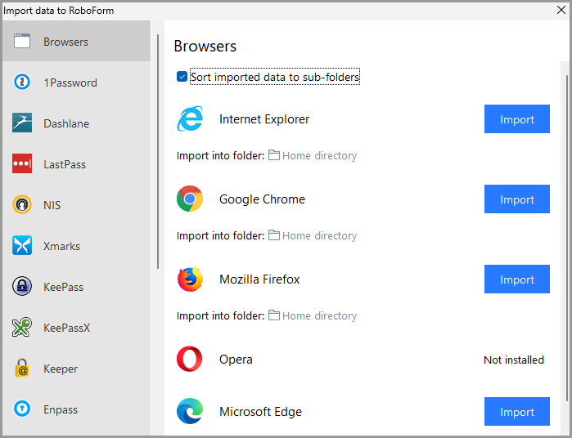The height and width of the screenshot is (438, 572).
Task: Click the red Opera logo
Action: [x=189, y=359]
